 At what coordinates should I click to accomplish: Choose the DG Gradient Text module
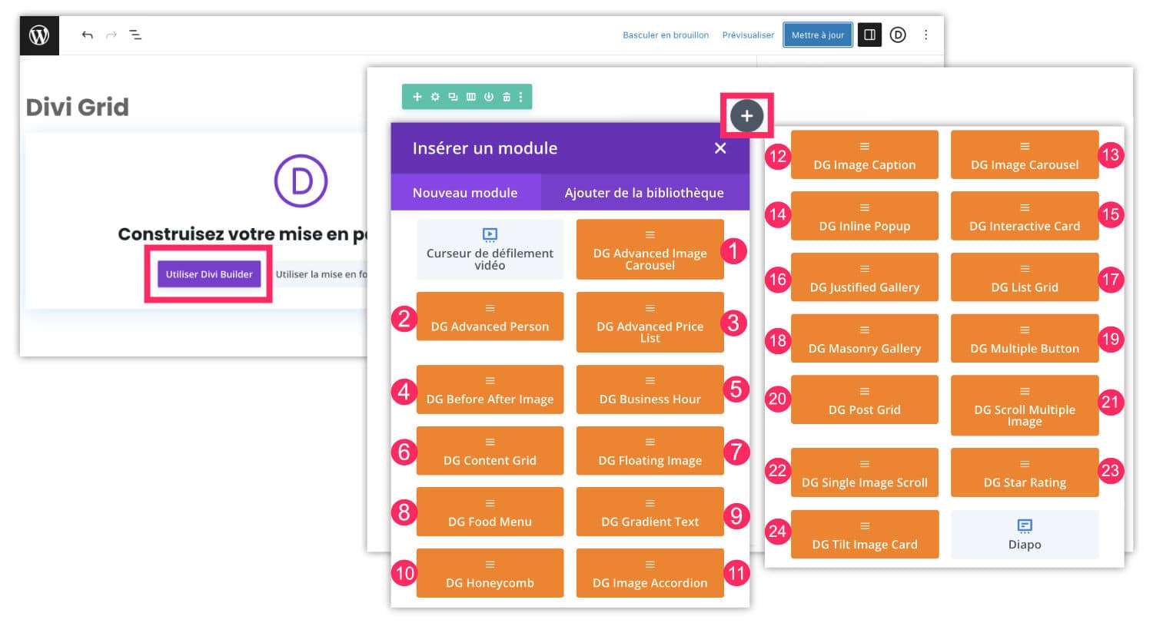650,512
